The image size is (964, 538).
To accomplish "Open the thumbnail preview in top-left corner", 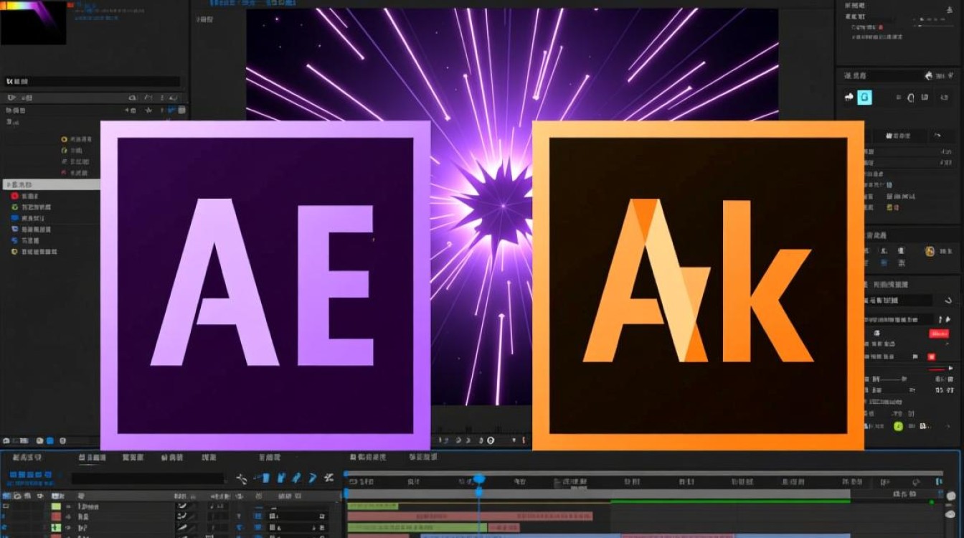I will point(33,22).
